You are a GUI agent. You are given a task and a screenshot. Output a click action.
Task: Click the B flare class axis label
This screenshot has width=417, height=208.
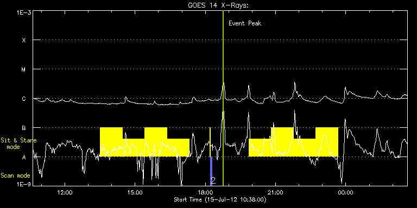[24, 128]
